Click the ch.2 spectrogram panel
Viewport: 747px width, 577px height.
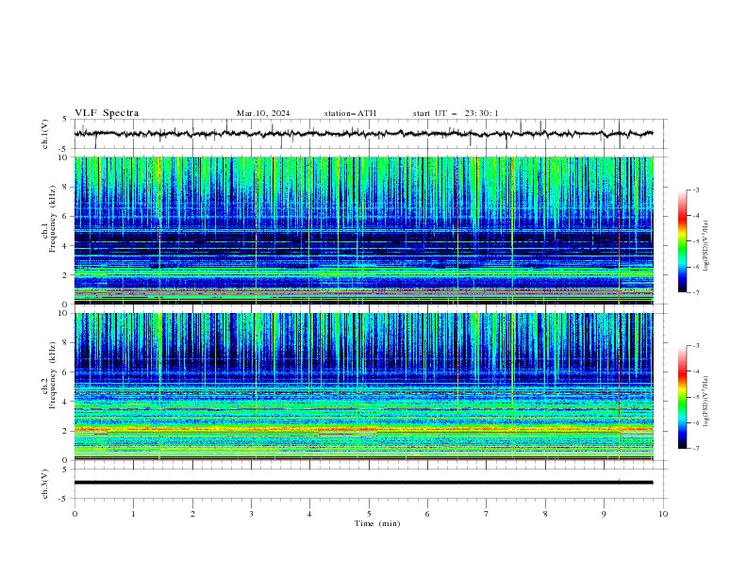coord(363,387)
